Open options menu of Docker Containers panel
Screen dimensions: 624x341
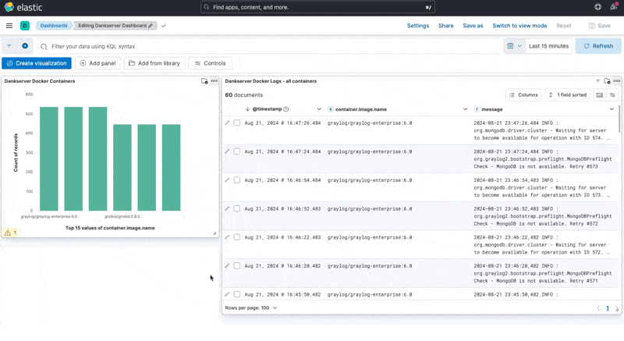[214, 81]
